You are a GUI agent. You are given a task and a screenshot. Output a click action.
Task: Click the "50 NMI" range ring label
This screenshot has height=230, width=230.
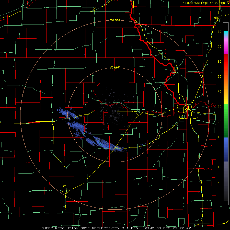pyautogui.click(x=115, y=67)
